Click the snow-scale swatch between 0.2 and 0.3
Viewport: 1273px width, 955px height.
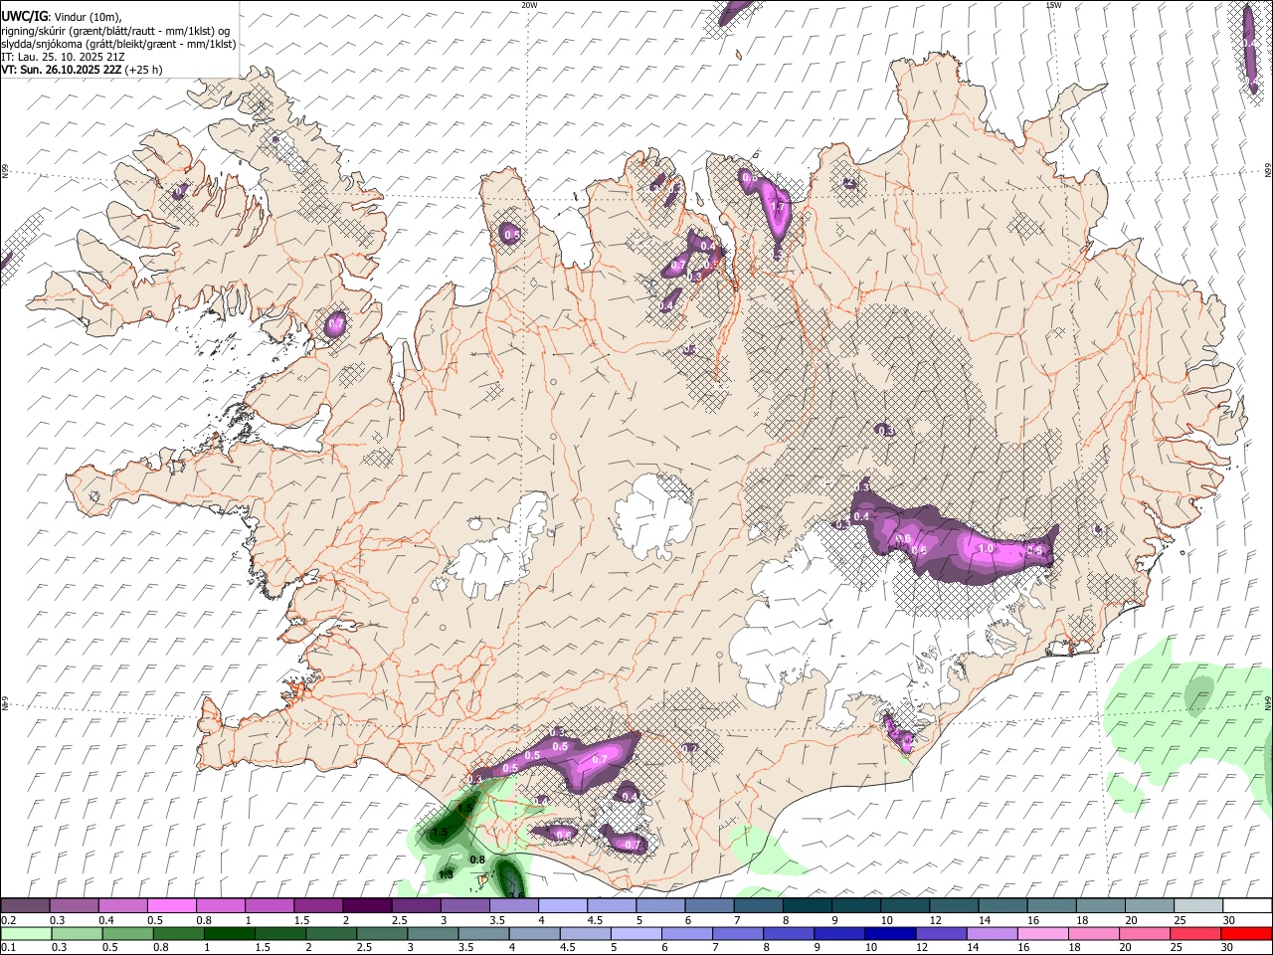25,905
